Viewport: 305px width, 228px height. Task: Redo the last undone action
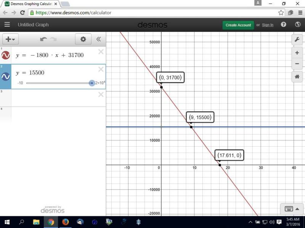coord(53,39)
